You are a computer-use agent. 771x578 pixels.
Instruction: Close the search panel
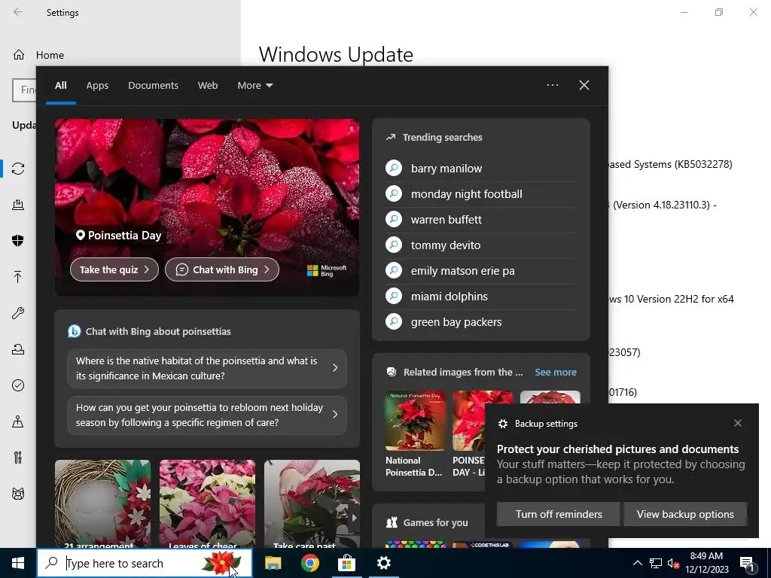[584, 85]
